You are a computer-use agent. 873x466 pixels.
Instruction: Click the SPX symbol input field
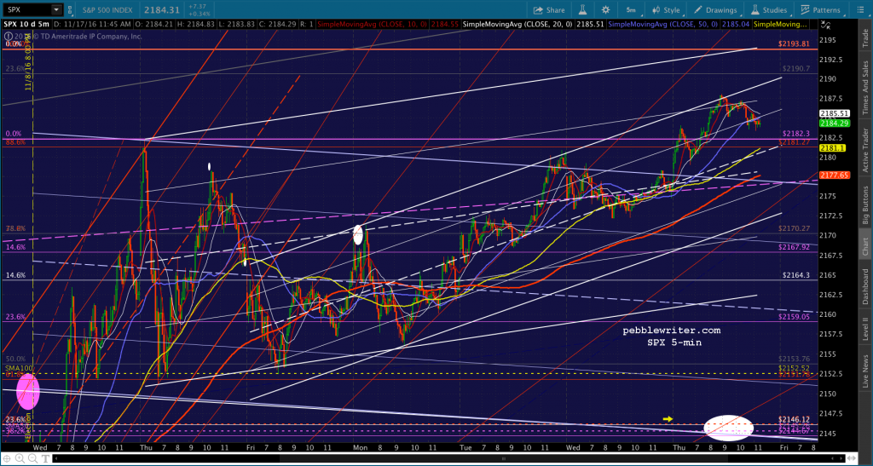click(27, 9)
